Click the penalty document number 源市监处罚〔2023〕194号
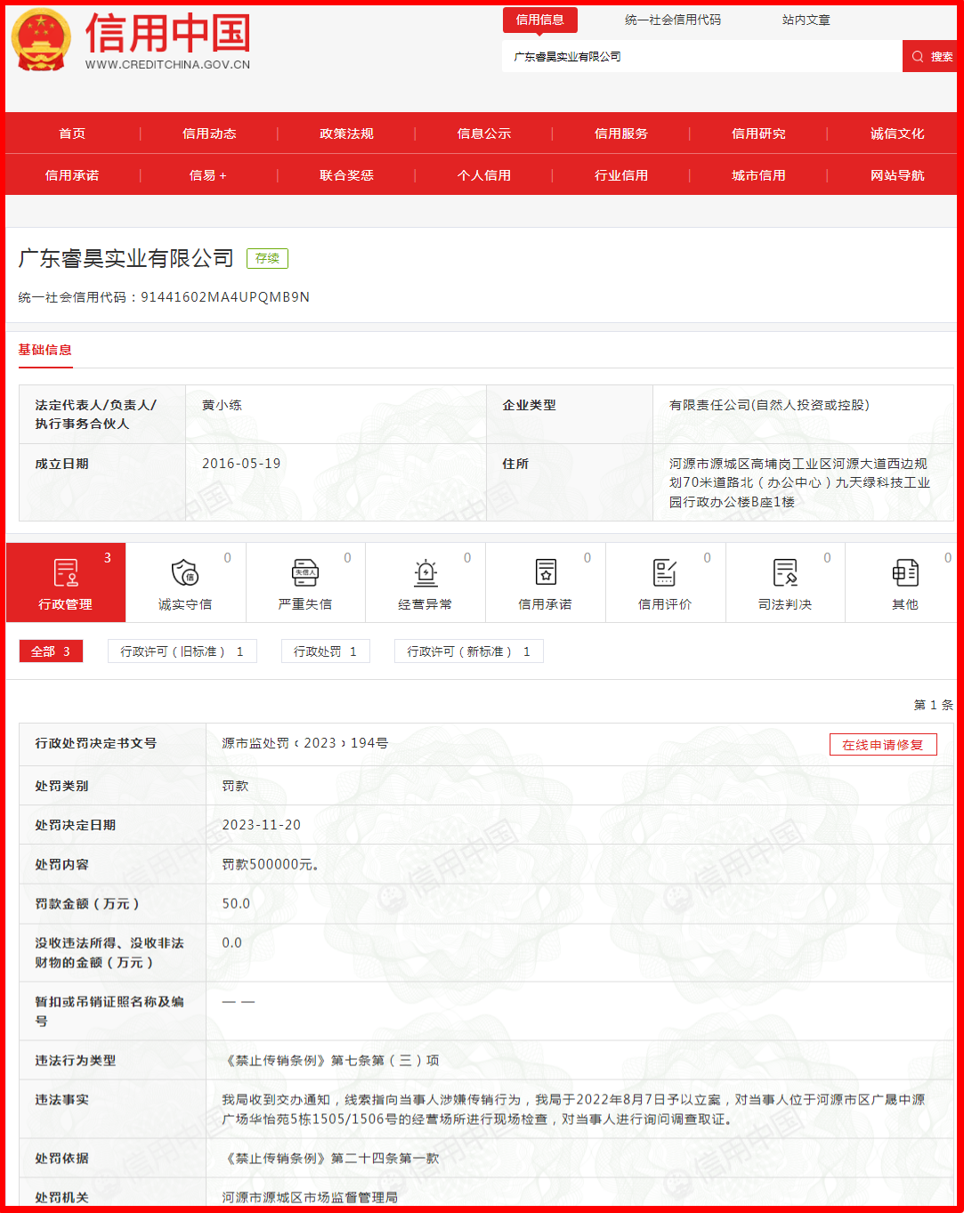Screen dimensions: 964x1213 pos(305,743)
